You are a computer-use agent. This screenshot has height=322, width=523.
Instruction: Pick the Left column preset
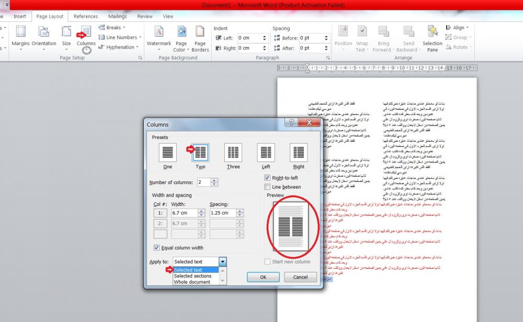click(x=266, y=153)
